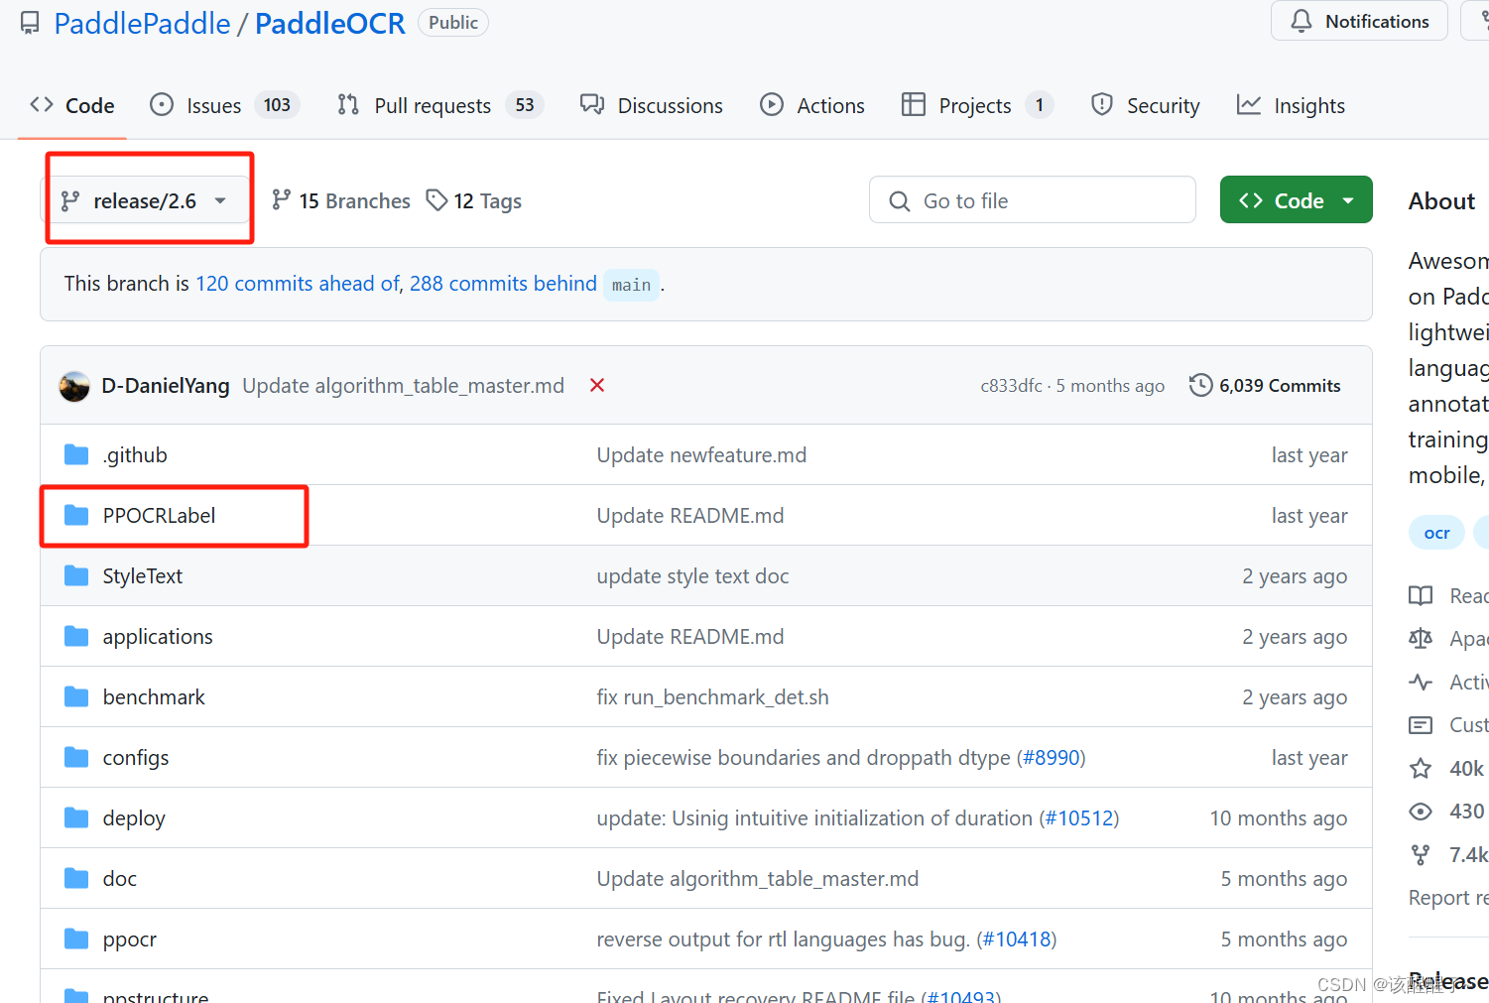Open the release/2.6 branch dropdown
The width and height of the screenshot is (1489, 1003).
[145, 201]
